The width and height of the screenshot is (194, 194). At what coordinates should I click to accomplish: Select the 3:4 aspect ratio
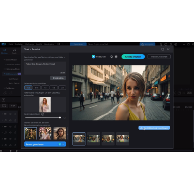(62, 88)
